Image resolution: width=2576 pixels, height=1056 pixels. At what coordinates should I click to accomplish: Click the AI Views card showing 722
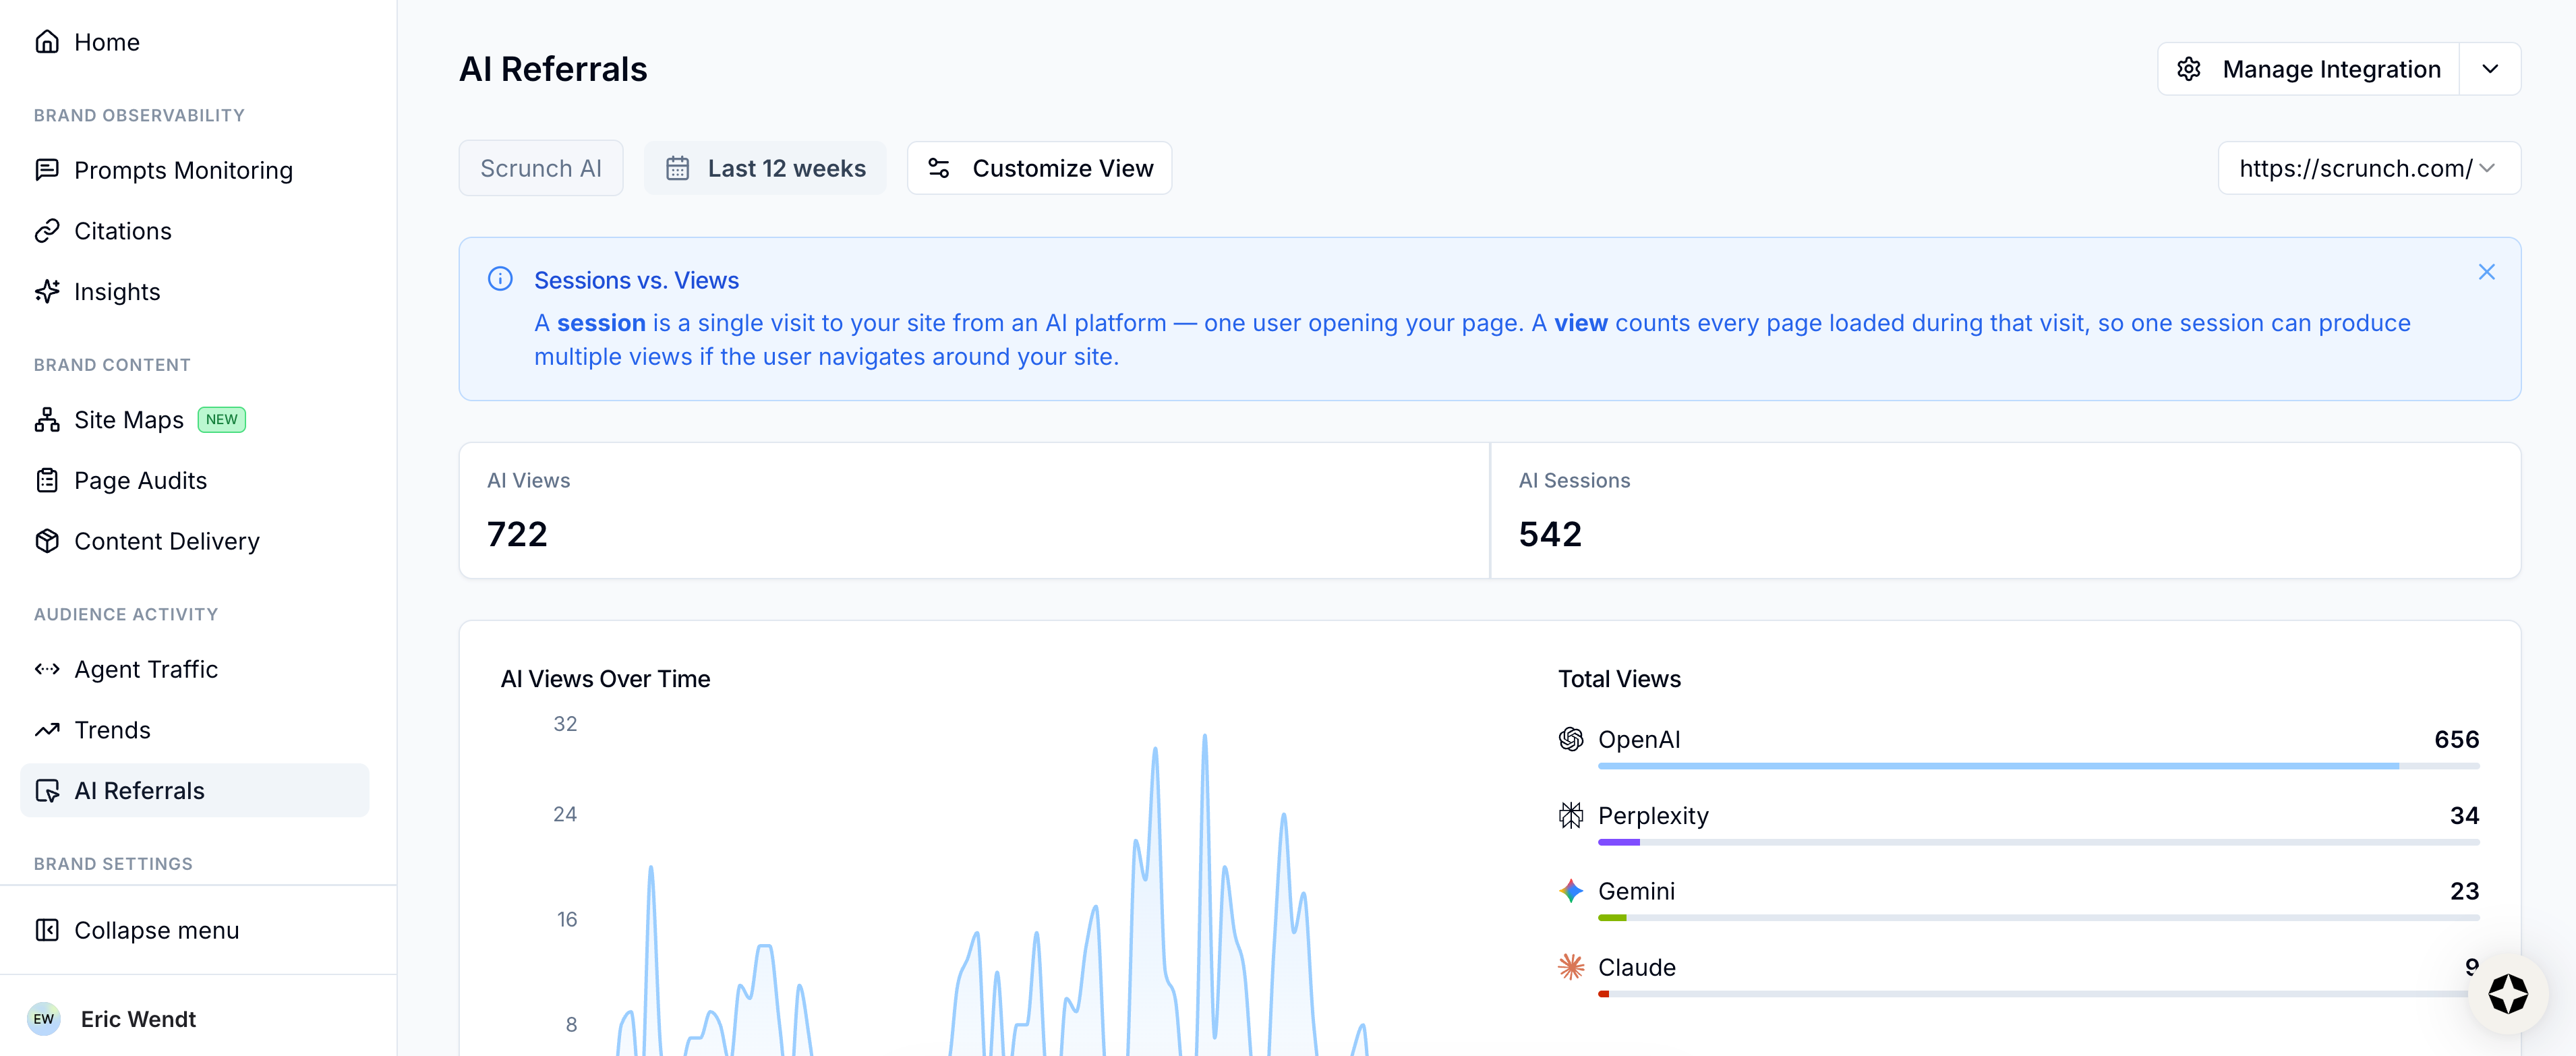(975, 510)
